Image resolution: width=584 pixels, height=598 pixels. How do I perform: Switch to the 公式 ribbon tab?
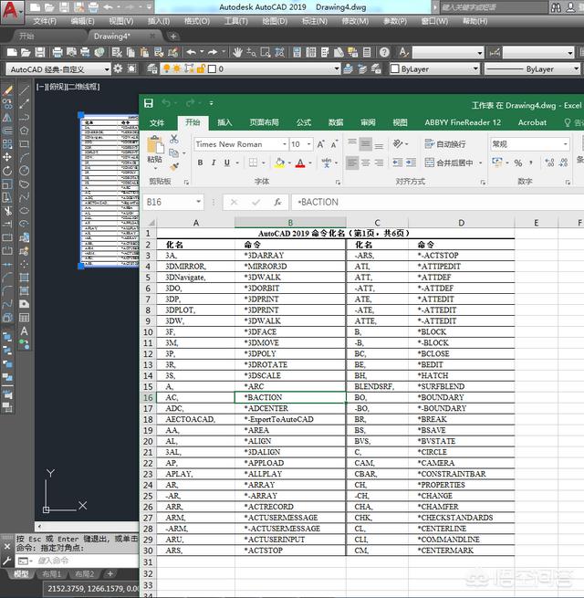click(x=304, y=122)
